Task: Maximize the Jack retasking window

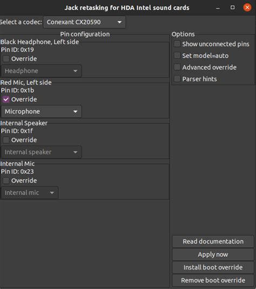Action: [233, 8]
